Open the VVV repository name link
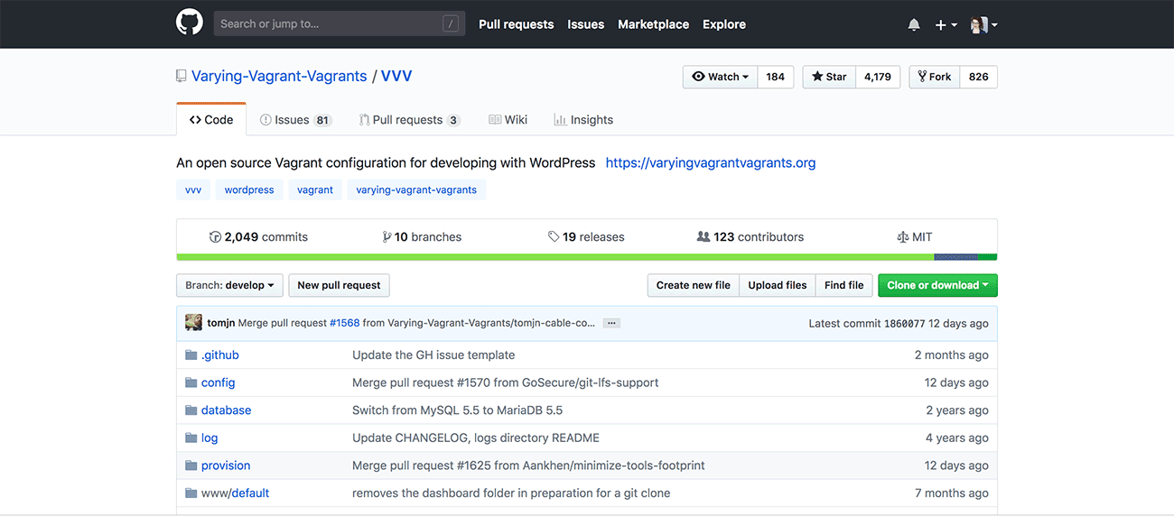Screen dimensions: 1174x516 [396, 77]
